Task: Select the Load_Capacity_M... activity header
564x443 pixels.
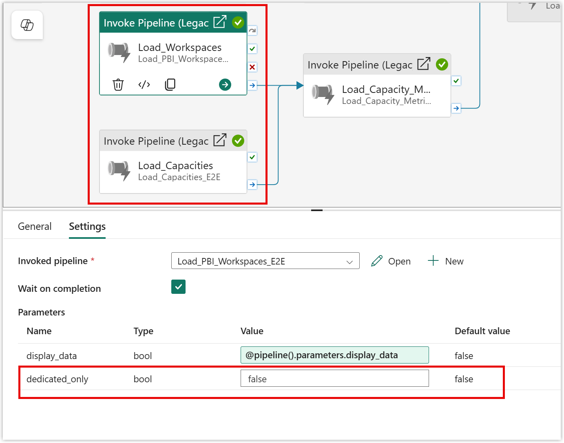Action: point(377,64)
